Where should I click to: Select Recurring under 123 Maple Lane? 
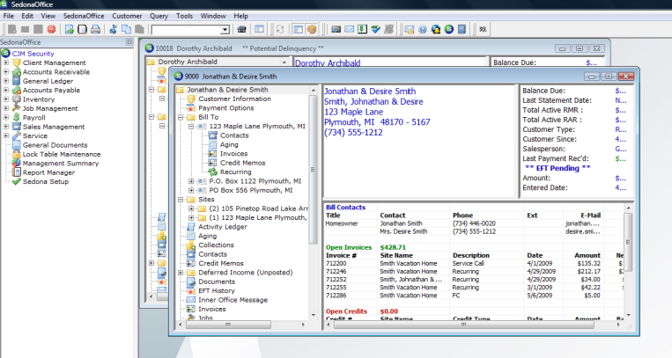[x=236, y=172]
